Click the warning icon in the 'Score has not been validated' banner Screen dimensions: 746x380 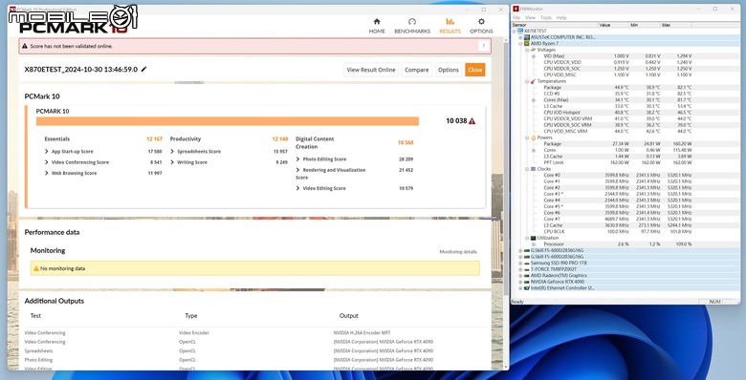[25, 46]
